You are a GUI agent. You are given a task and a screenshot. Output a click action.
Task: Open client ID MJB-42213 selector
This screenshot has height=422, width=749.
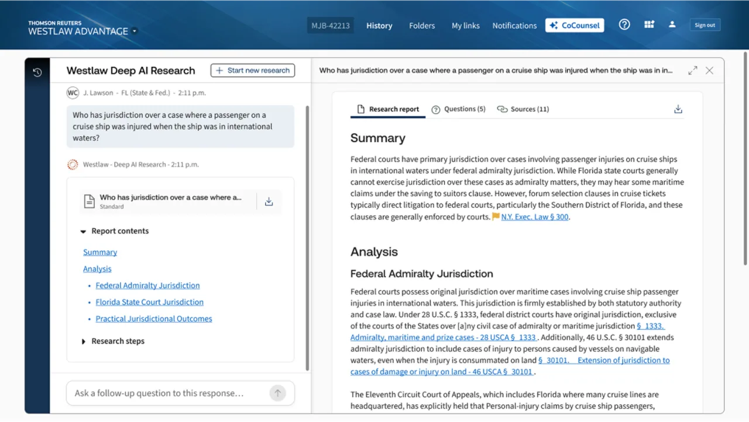click(331, 25)
